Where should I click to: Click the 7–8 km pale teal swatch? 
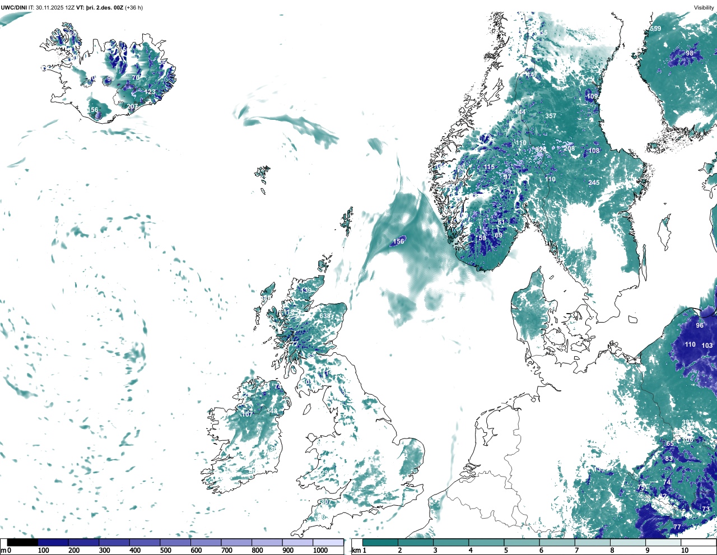(592, 542)
